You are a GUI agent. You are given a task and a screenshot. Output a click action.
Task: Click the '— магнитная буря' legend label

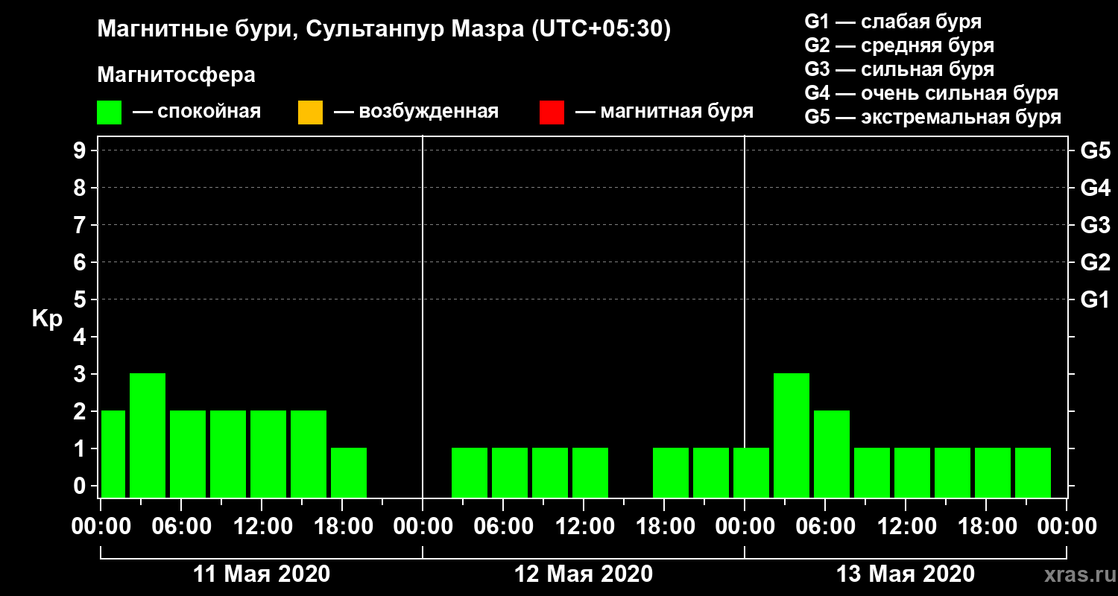664,112
